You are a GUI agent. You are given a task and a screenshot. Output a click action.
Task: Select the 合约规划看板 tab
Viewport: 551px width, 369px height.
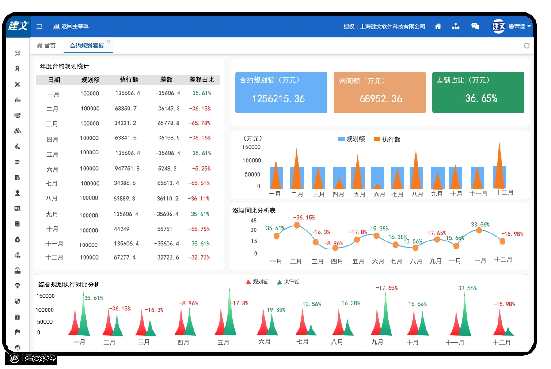pos(87,46)
